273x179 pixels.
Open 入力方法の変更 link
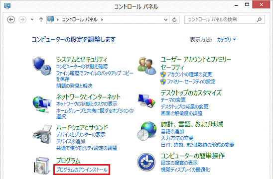[x=177, y=138]
